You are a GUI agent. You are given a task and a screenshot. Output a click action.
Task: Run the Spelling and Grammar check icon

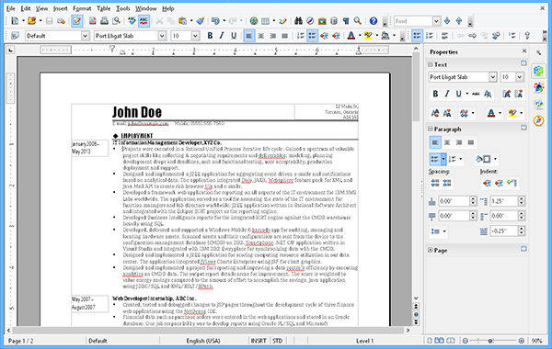pos(132,21)
